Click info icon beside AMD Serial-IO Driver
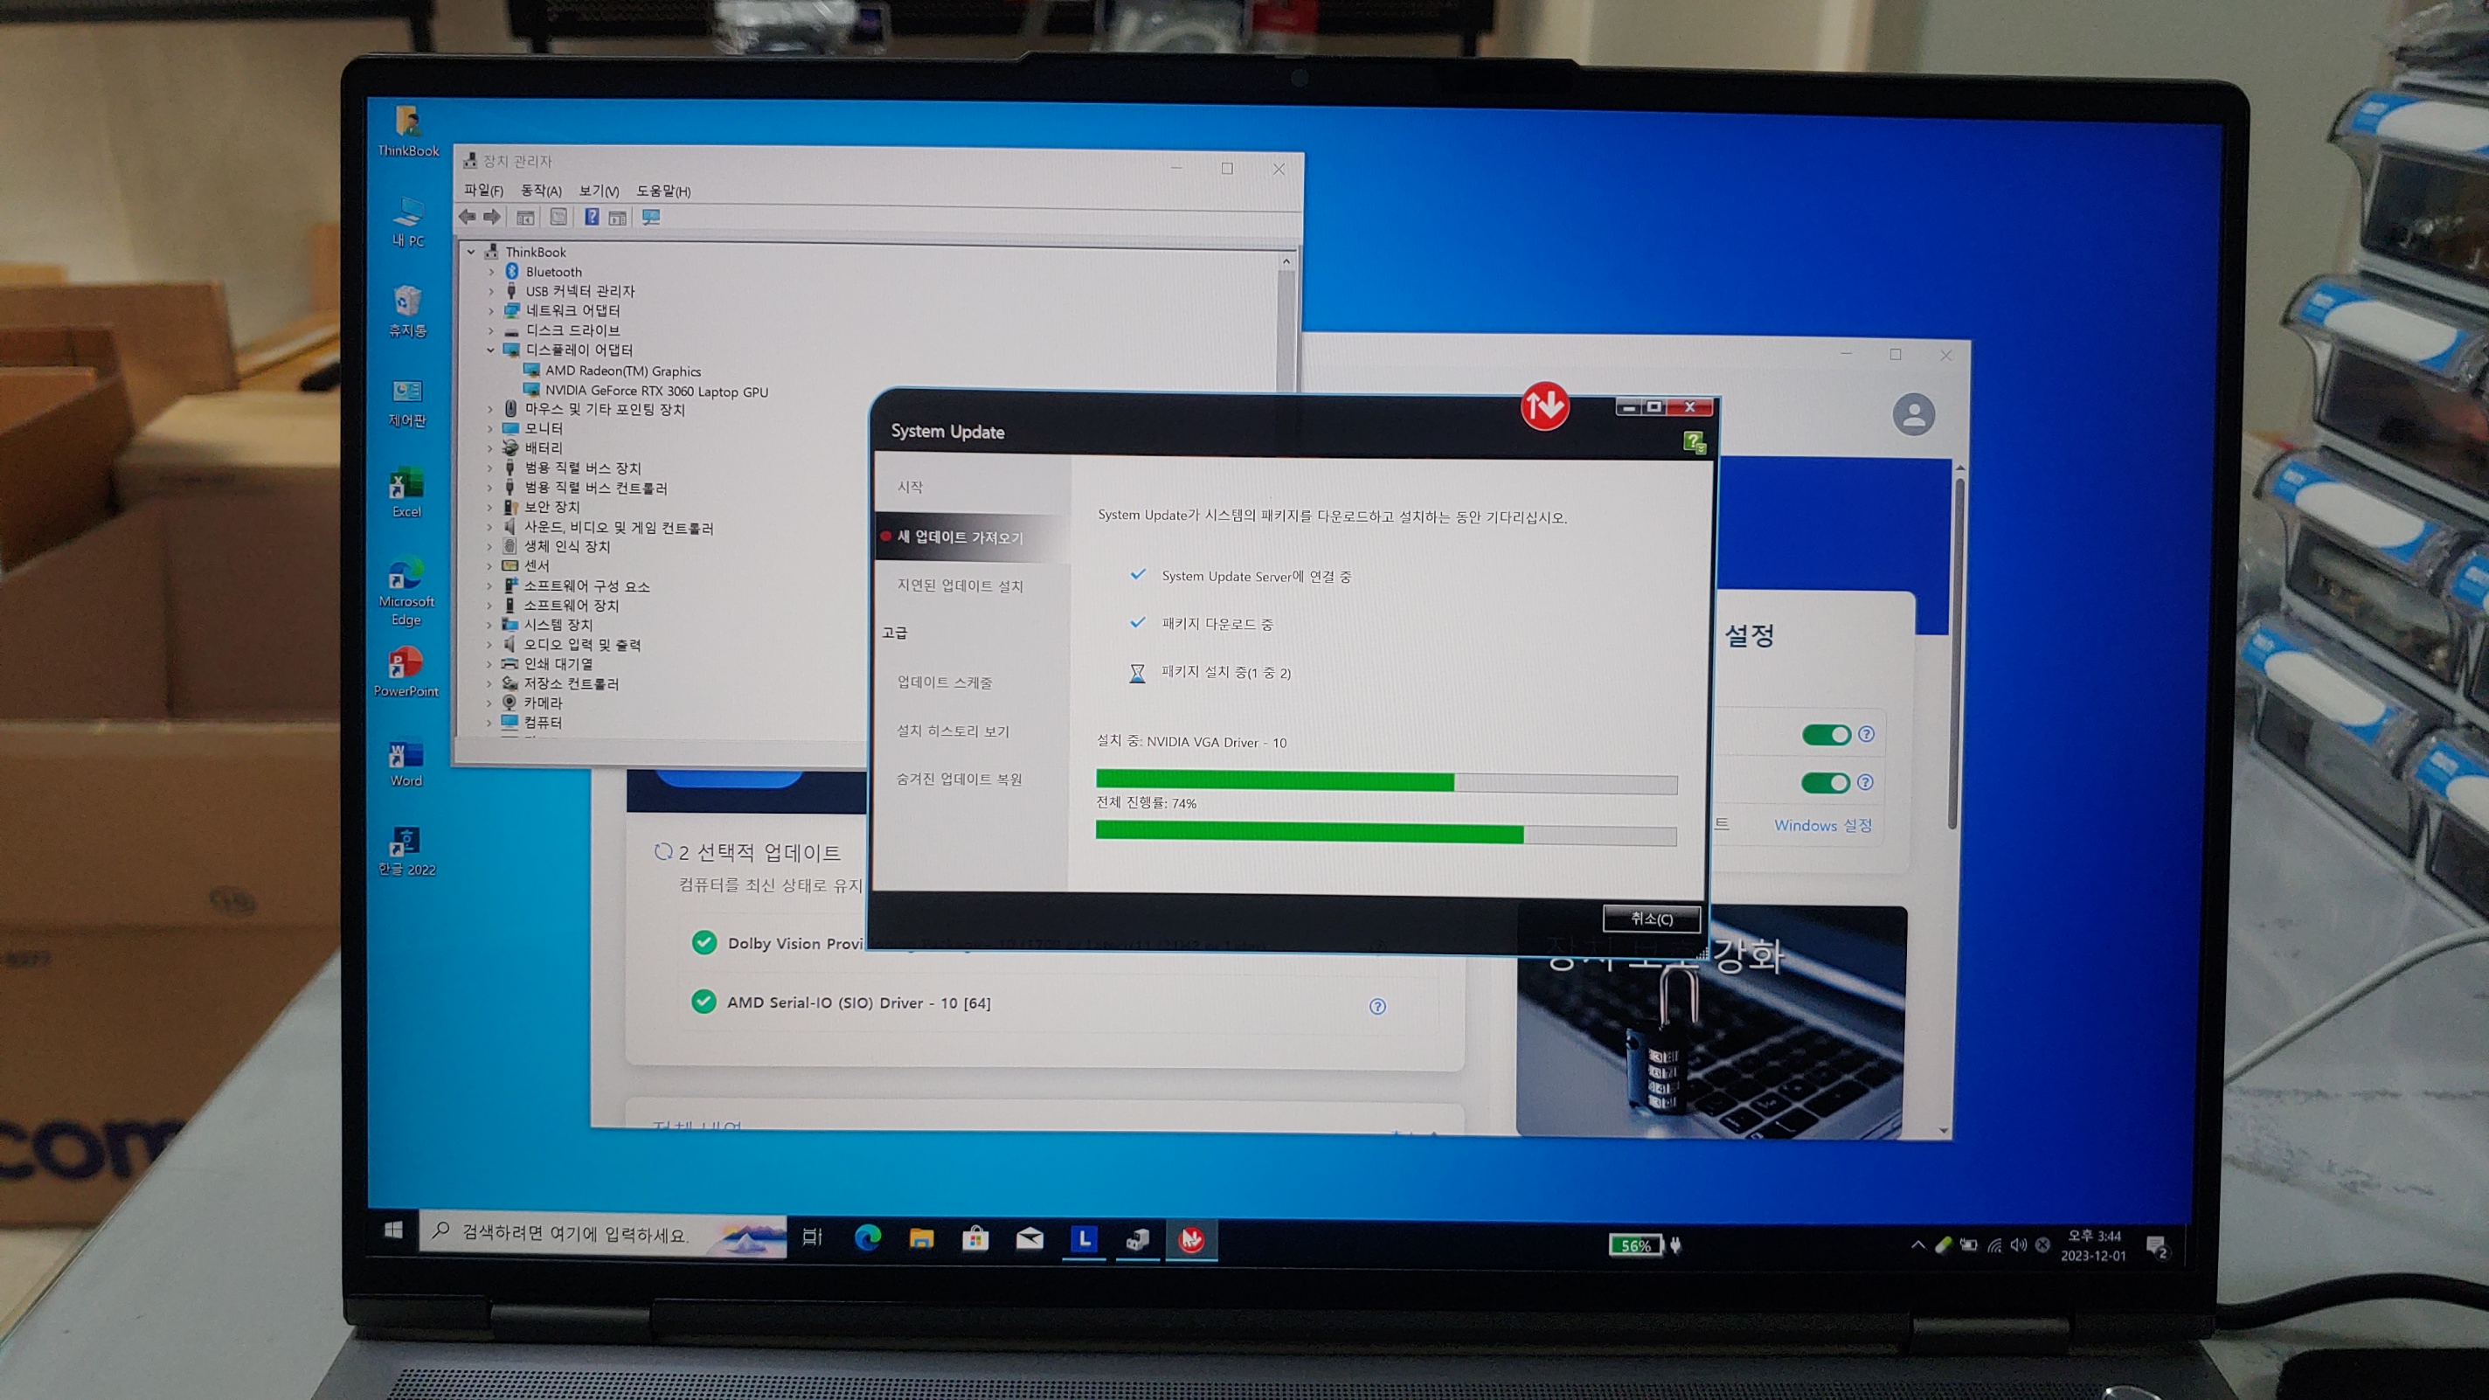The height and width of the screenshot is (1400, 2489). point(1378,1007)
